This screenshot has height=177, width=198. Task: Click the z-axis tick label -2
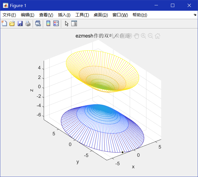(39, 96)
